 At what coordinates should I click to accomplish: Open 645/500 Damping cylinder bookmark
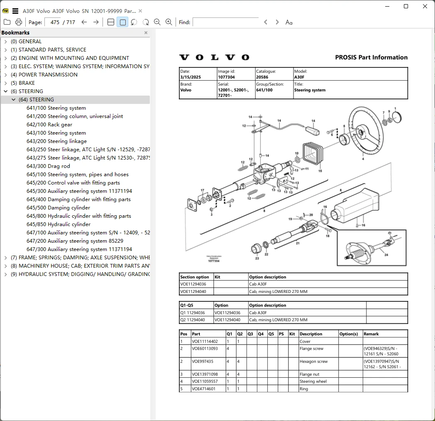(x=58, y=208)
